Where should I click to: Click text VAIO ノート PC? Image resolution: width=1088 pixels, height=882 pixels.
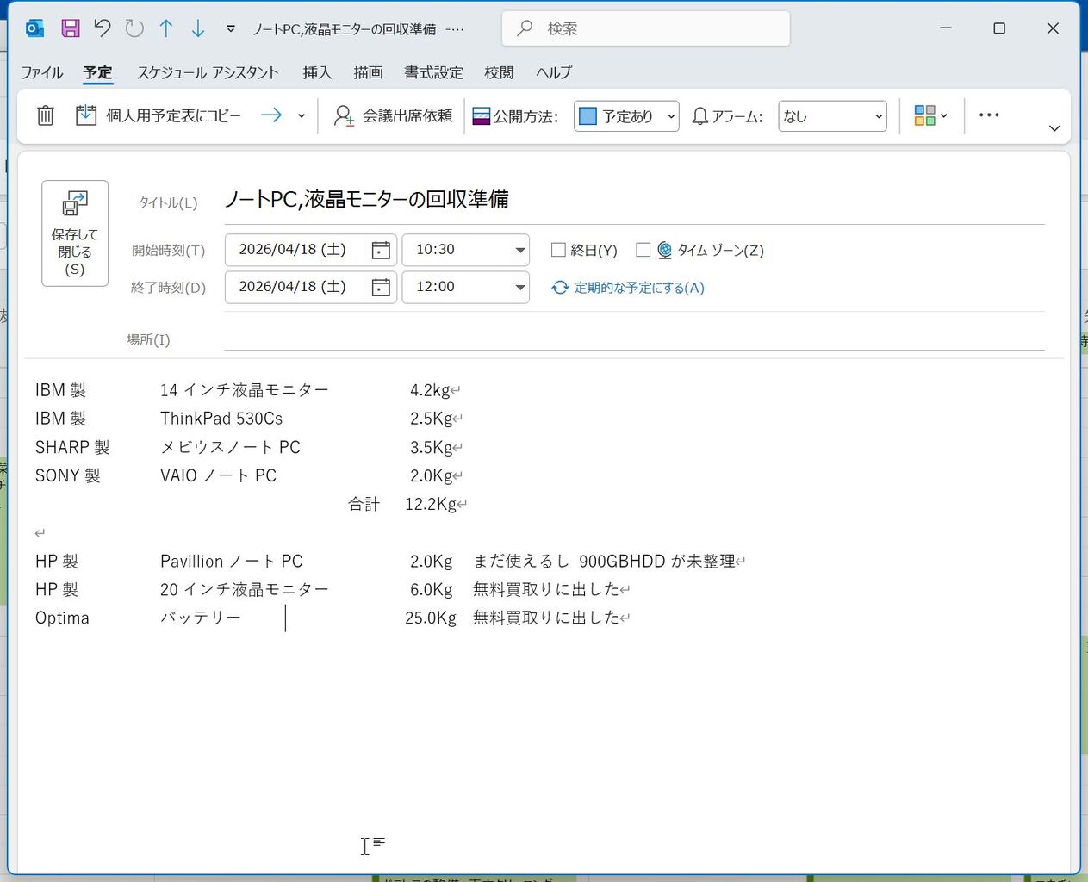coord(218,475)
